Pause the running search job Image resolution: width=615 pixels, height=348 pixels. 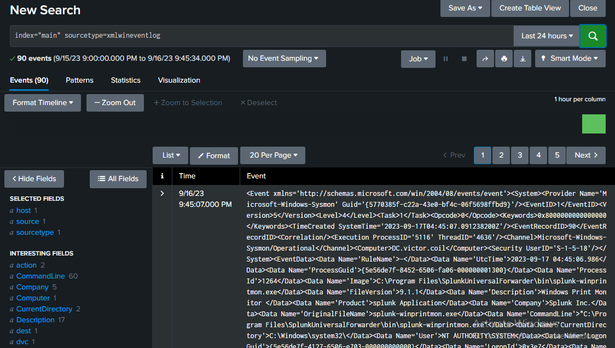445,59
